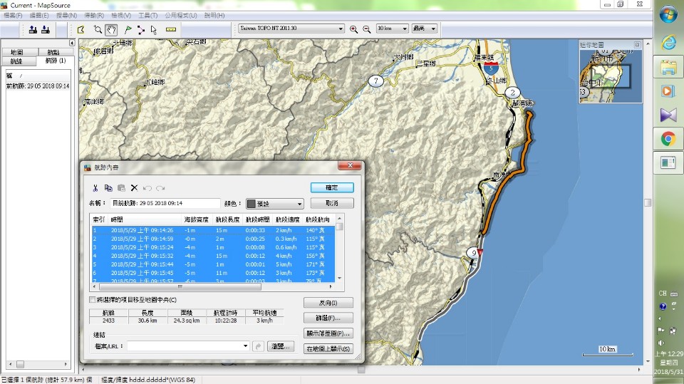Image resolution: width=684 pixels, height=384 pixels.
Task: Open the 搜尋(N) Find menu
Action: (66, 15)
